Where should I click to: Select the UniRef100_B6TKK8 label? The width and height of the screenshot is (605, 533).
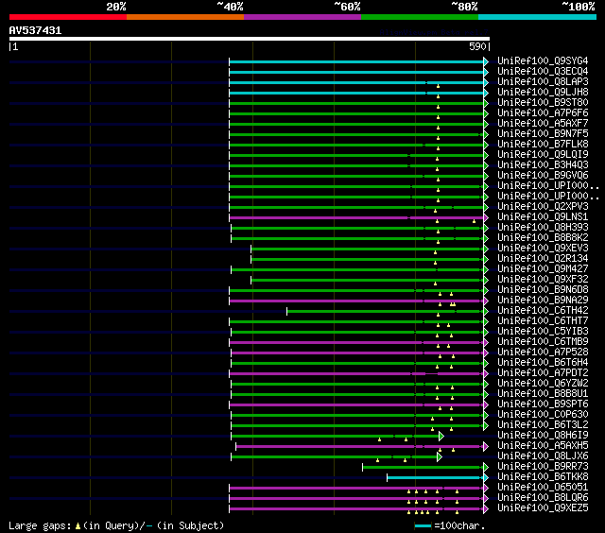[543, 477]
